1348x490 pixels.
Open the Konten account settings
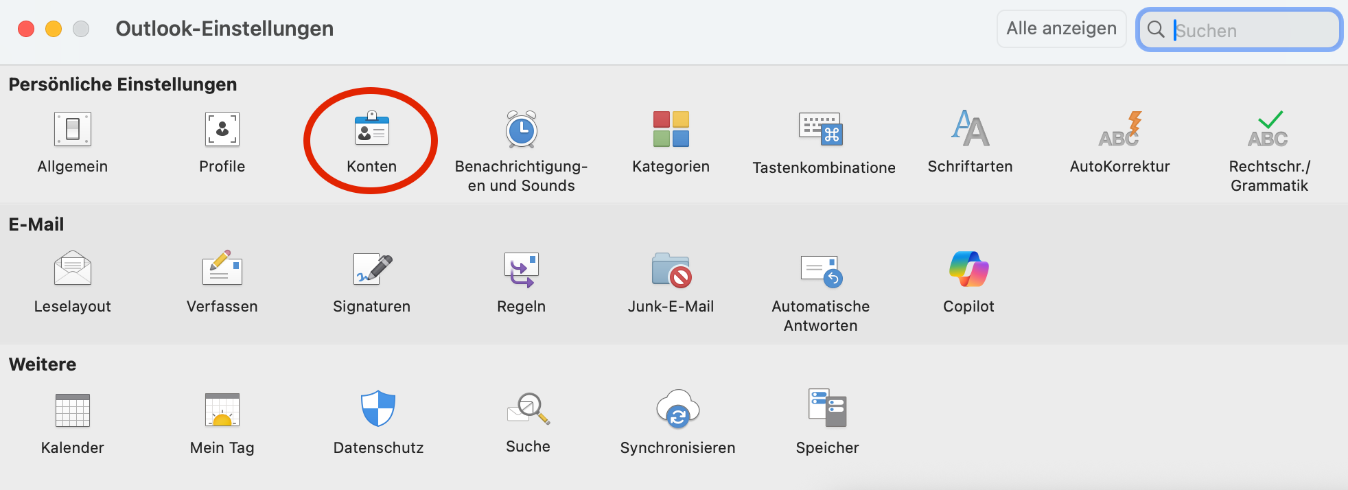[x=371, y=130]
